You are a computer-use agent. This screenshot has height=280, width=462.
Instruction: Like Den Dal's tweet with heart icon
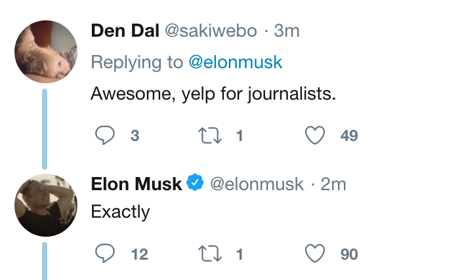pyautogui.click(x=316, y=136)
